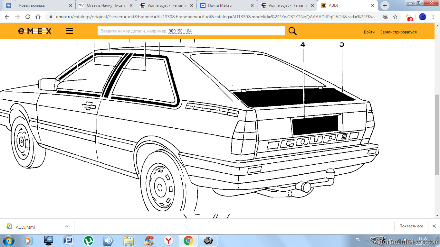The image size is (440, 247).
Task: Bookmark this page with the star
Action: 395,17
